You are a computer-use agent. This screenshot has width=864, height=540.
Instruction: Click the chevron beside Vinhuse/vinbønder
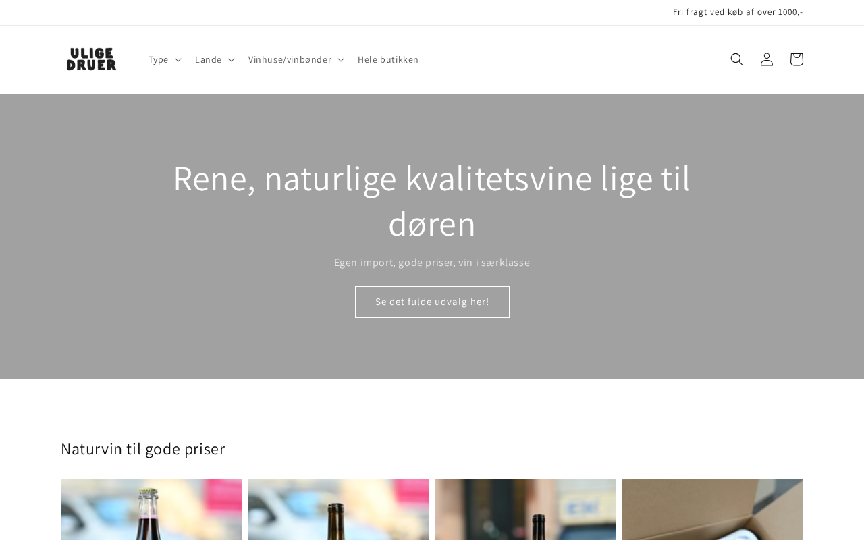pos(341,60)
